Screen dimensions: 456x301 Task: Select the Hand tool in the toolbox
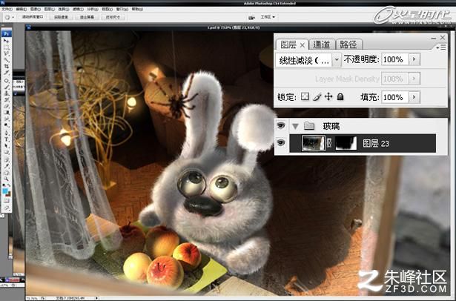coord(6,173)
